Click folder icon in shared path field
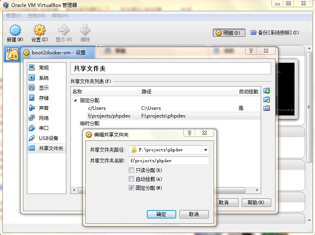The image size is (315, 235). 134,150
